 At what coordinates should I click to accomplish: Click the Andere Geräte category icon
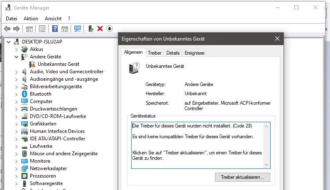(x=24, y=57)
